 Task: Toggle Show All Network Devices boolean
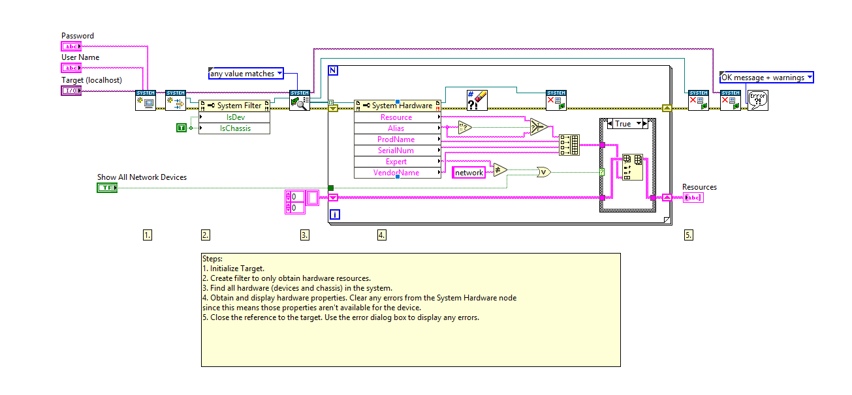tap(107, 188)
